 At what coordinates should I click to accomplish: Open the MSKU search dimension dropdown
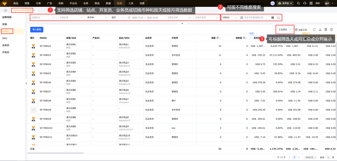(230, 18)
